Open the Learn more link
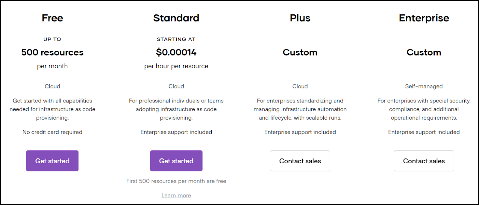 (176, 195)
